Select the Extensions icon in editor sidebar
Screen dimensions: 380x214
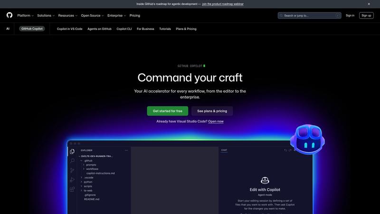[72, 189]
